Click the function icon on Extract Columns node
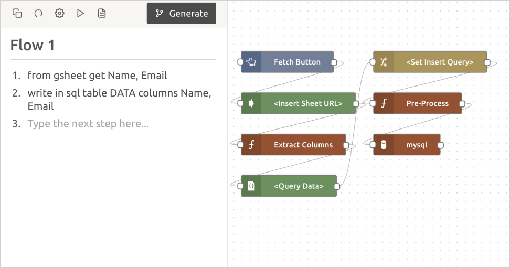510x268 pixels. [x=251, y=145]
